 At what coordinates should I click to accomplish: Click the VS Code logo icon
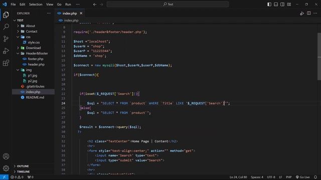point(5,4)
